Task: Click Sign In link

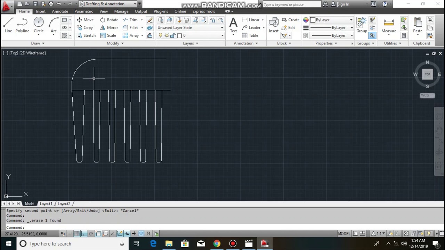Action: 343,4
